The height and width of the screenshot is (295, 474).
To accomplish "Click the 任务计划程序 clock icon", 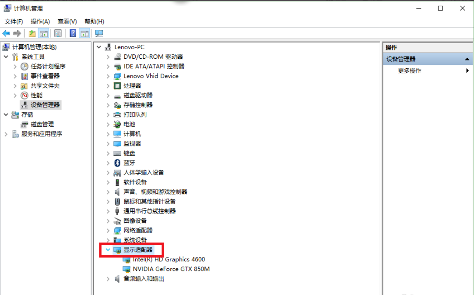I will pos(25,66).
